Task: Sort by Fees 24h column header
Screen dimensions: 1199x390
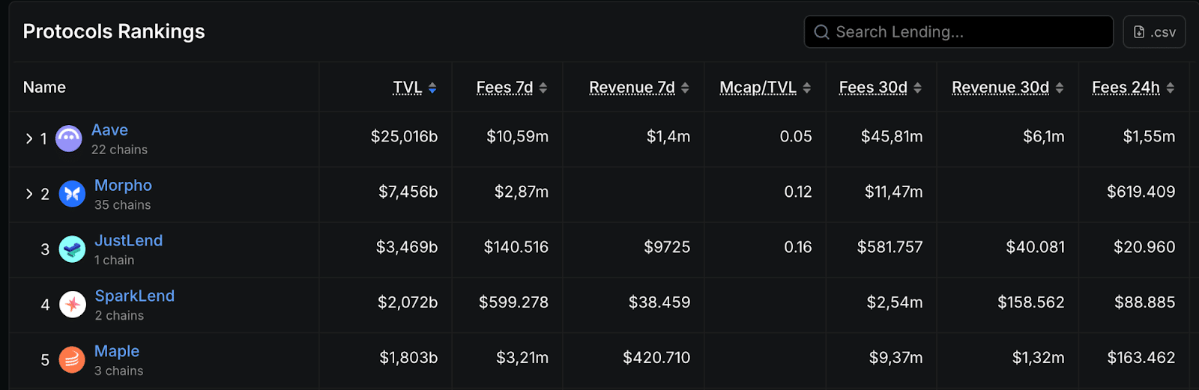Action: click(x=1126, y=88)
